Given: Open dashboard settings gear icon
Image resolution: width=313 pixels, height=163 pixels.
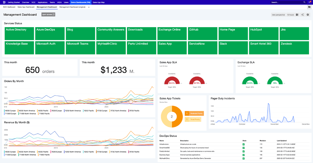Looking at the screenshot, I should [x=308, y=15].
